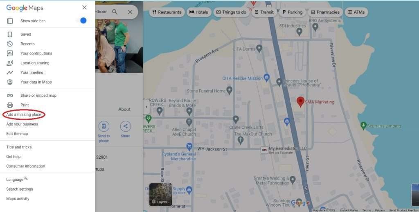Filter map by Hotels

pos(199,12)
